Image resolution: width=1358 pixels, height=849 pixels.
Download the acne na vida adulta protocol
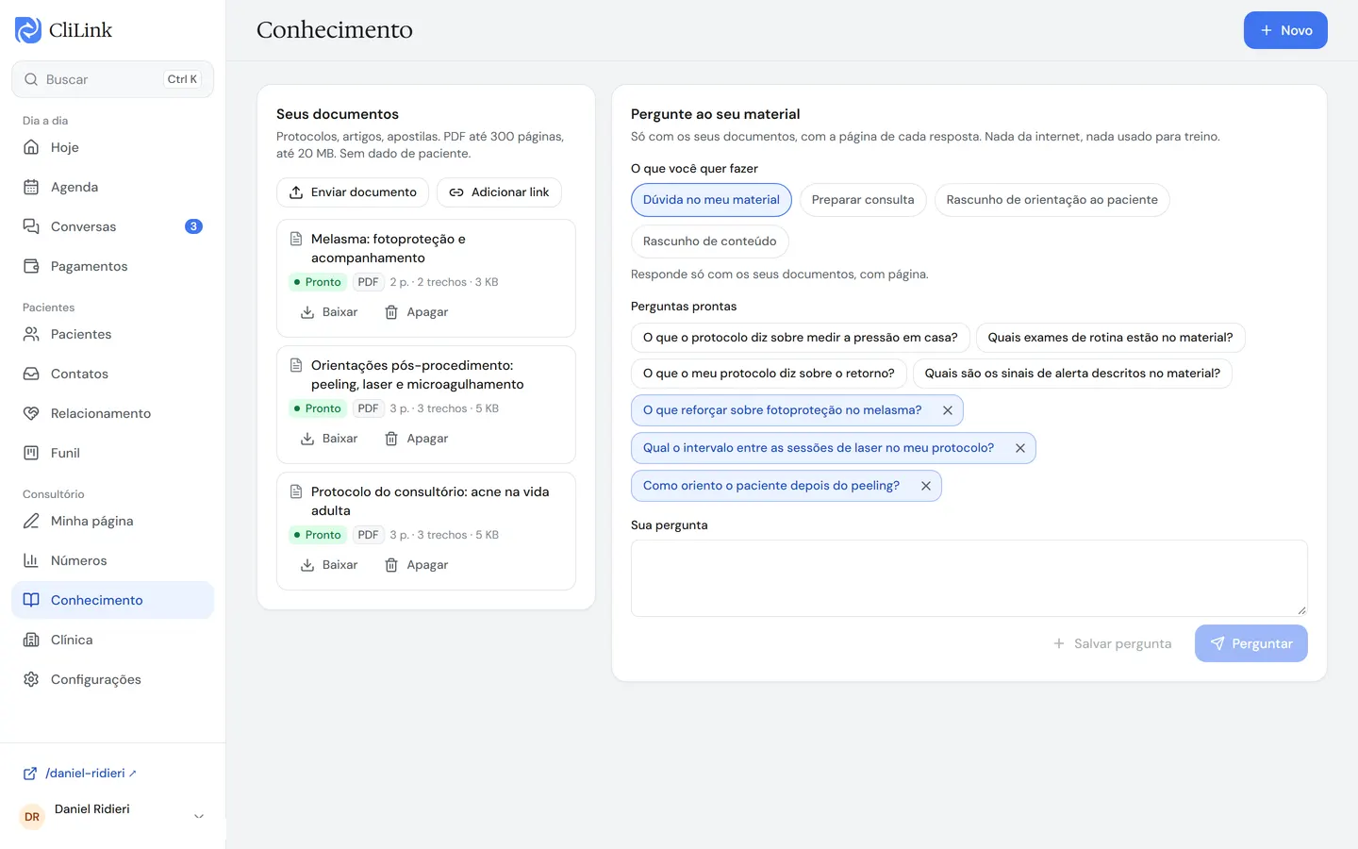pyautogui.click(x=329, y=565)
